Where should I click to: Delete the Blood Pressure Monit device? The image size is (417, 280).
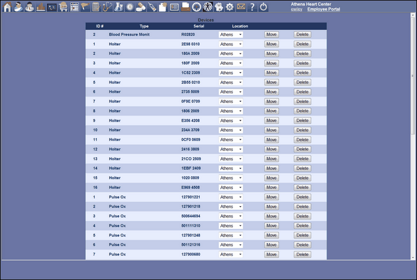point(303,35)
